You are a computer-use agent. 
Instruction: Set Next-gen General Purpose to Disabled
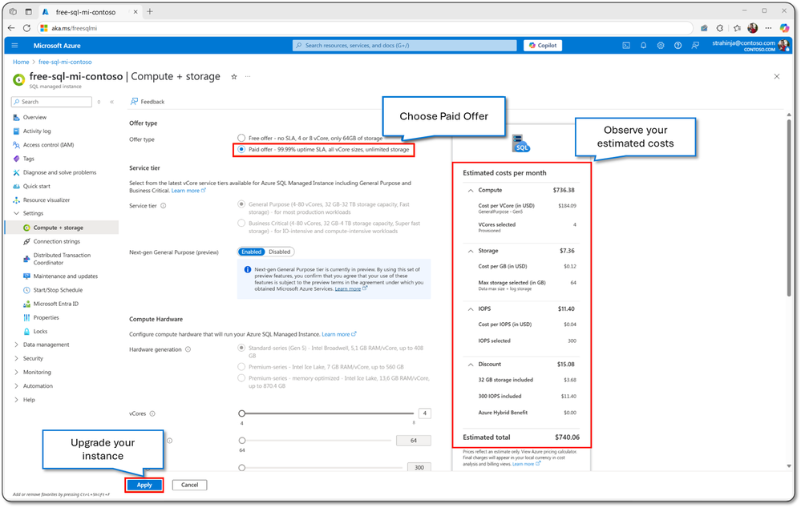click(280, 252)
